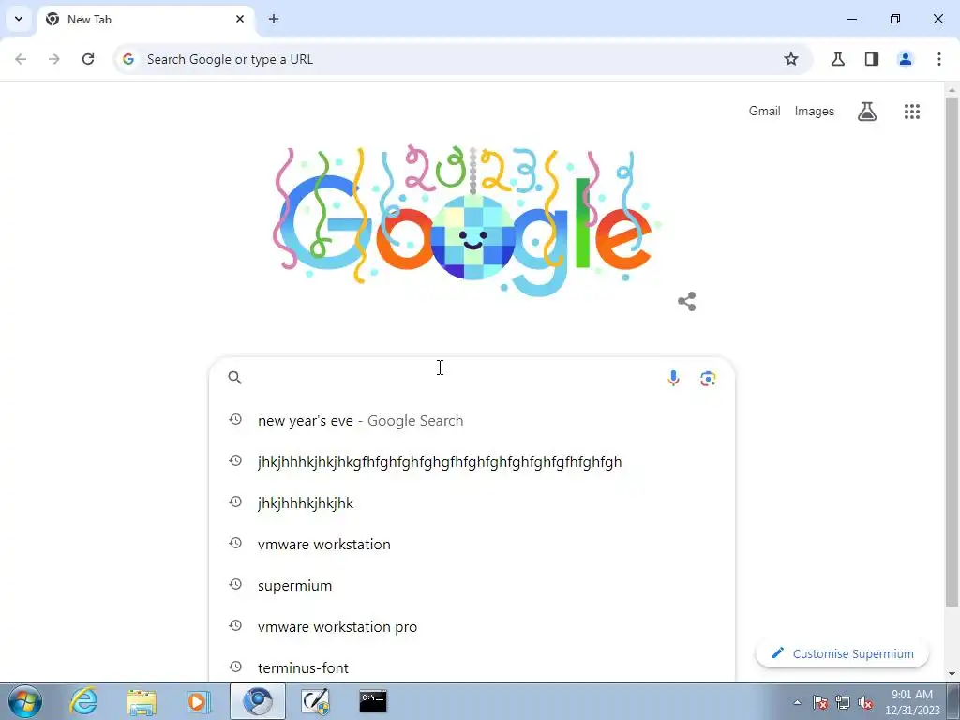Share the doodle with share icon
This screenshot has width=960, height=720.
pos(687,301)
